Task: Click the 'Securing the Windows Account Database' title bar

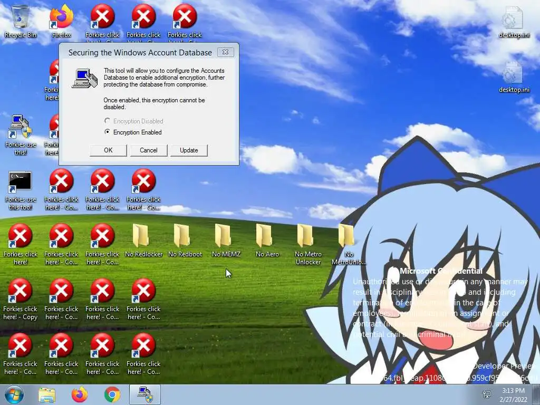Action: tap(140, 52)
